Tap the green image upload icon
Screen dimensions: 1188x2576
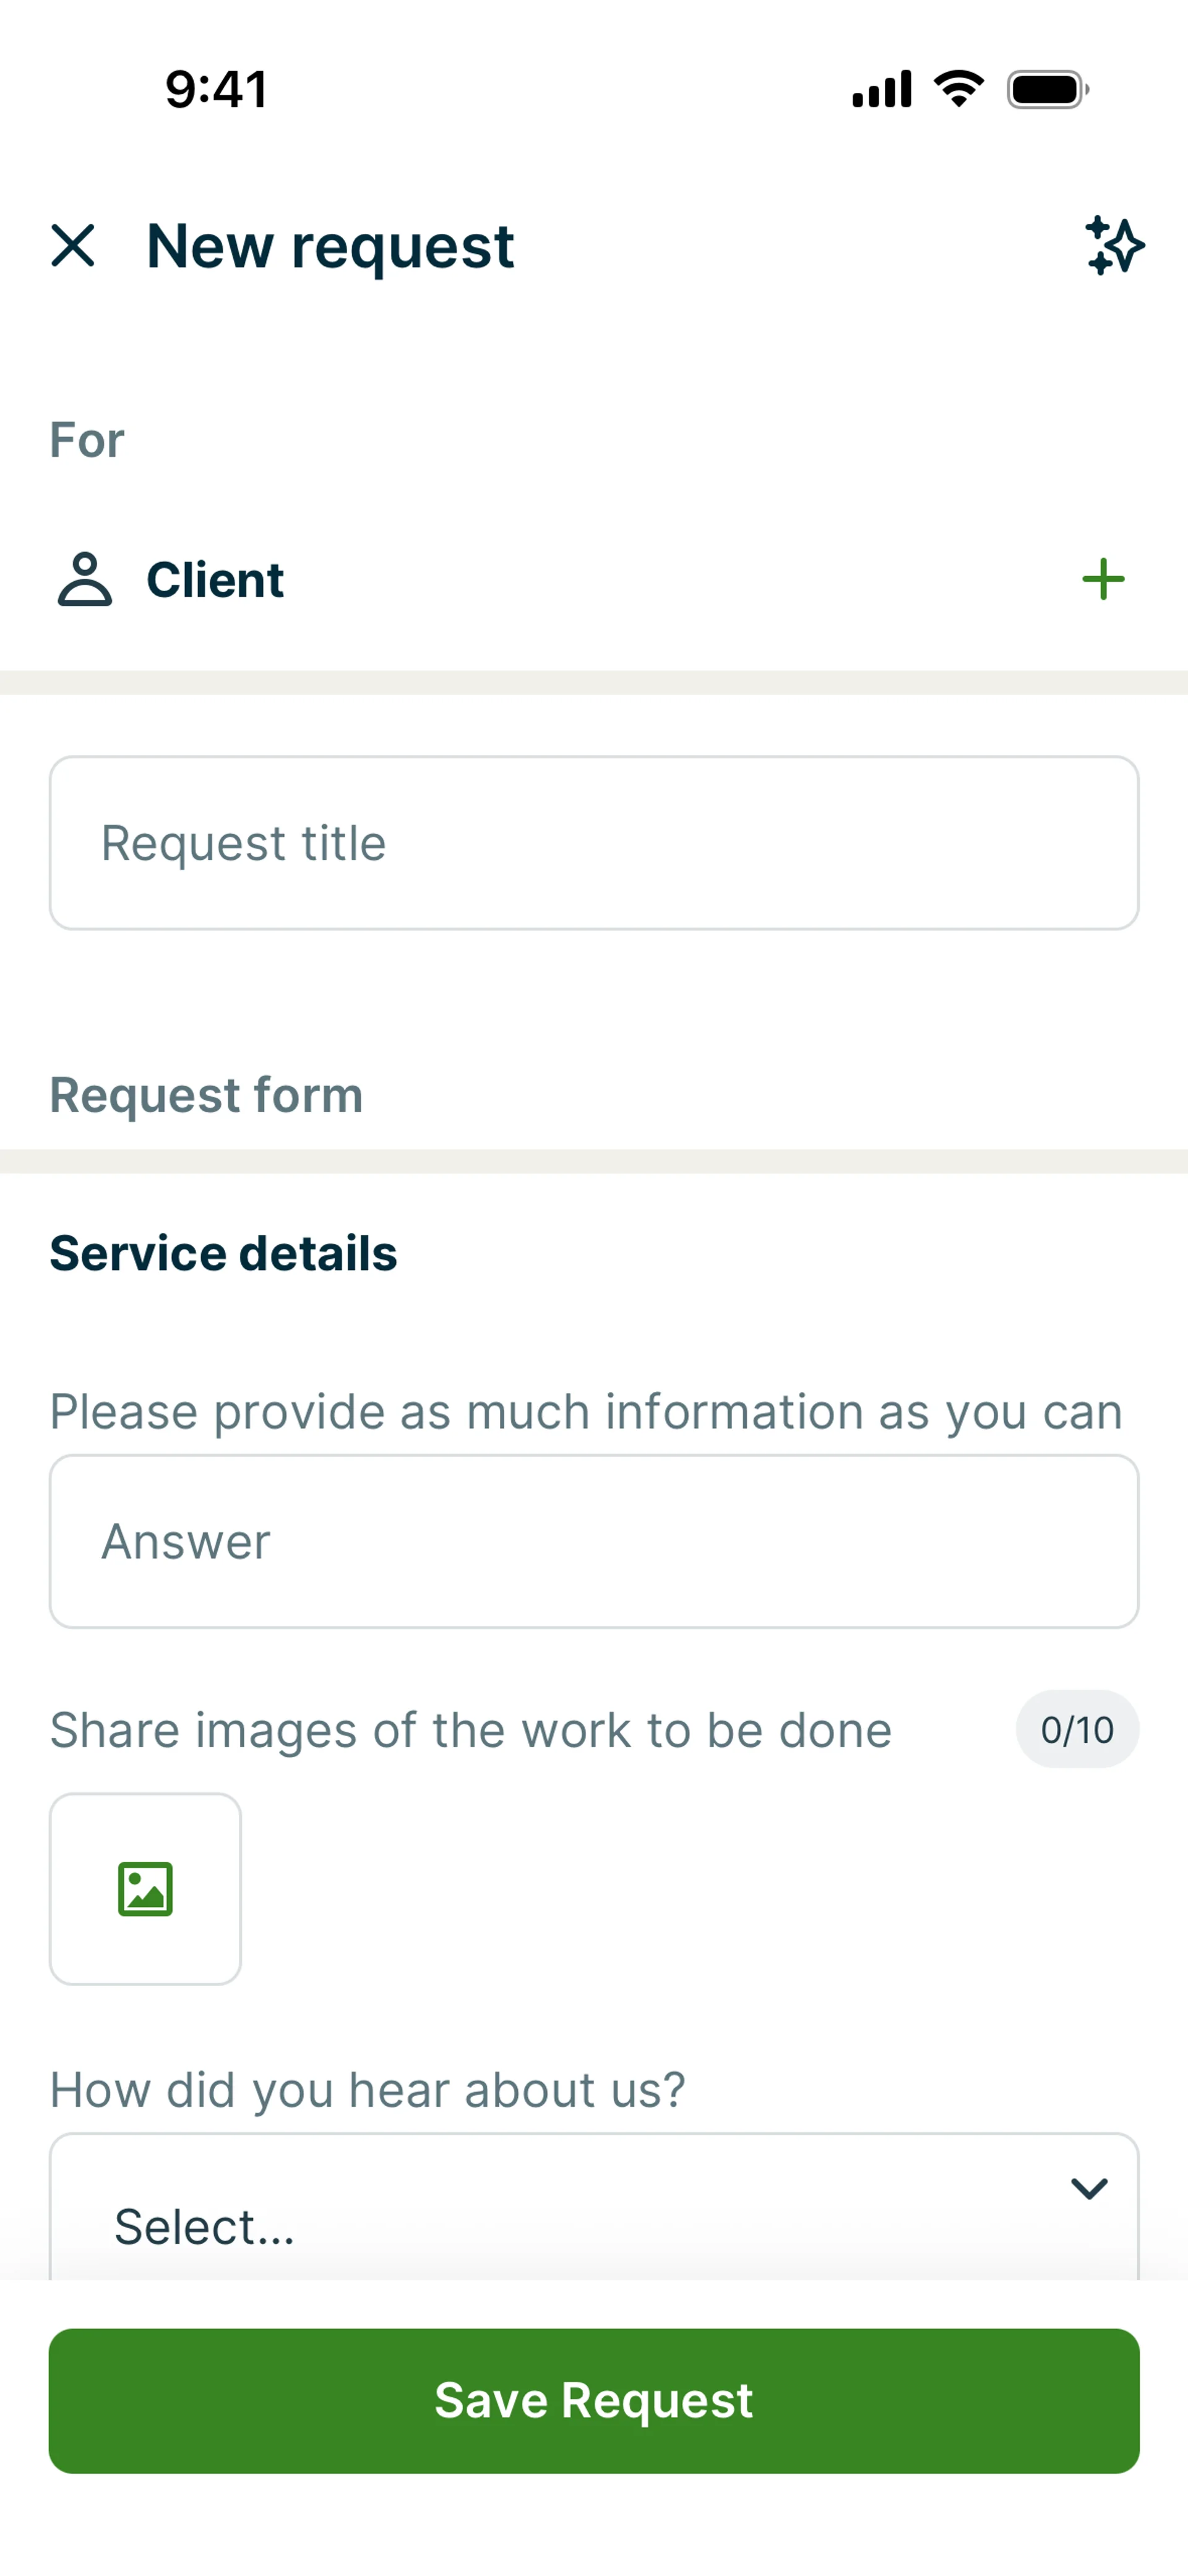pos(145,1888)
